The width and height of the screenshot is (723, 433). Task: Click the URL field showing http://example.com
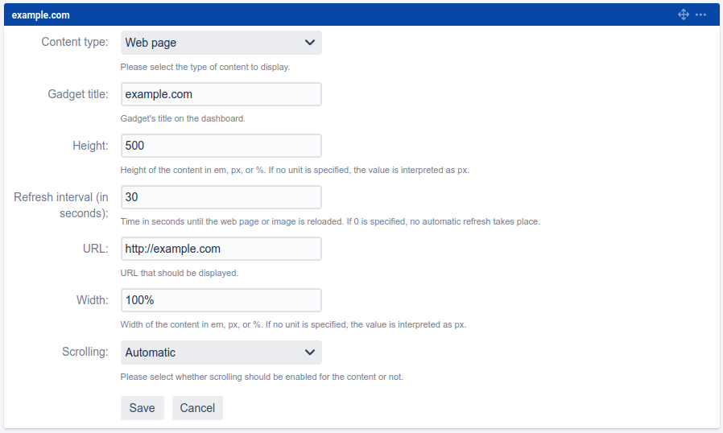point(221,249)
